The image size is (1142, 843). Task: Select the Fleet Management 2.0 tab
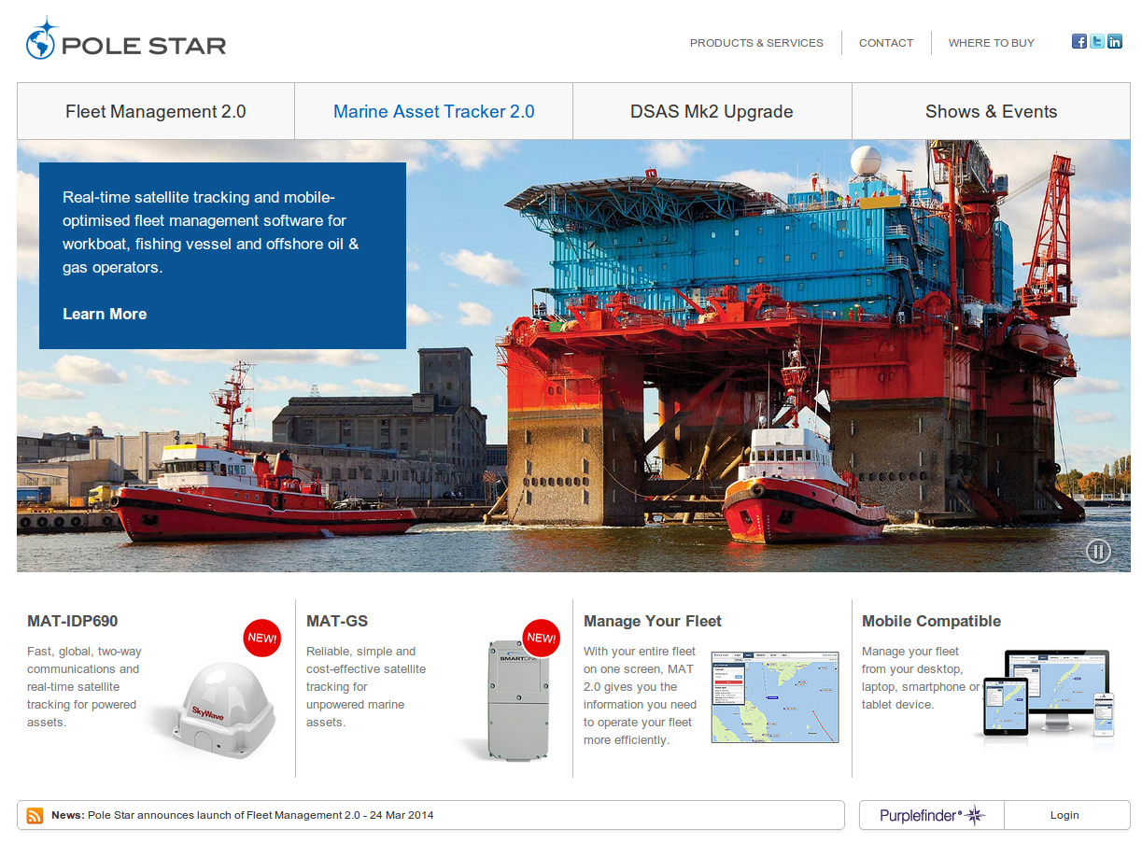click(x=156, y=111)
